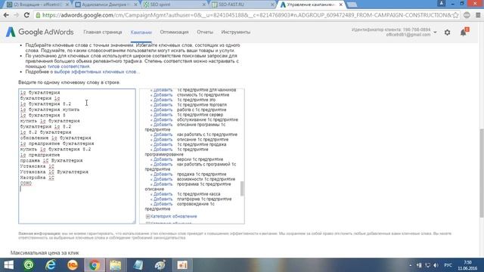Click the page vertical scrollbar thumb
The image size is (484, 272).
[482, 173]
